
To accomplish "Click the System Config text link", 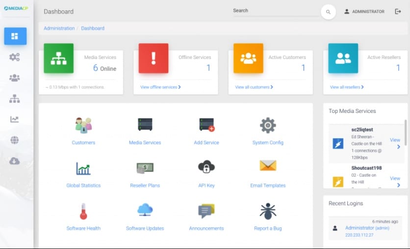I will tap(268, 143).
